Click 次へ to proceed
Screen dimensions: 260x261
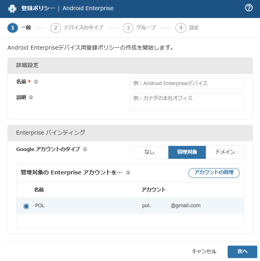[x=242, y=252]
